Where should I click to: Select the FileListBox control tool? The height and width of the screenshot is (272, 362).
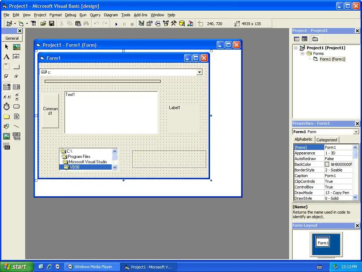coord(16,117)
